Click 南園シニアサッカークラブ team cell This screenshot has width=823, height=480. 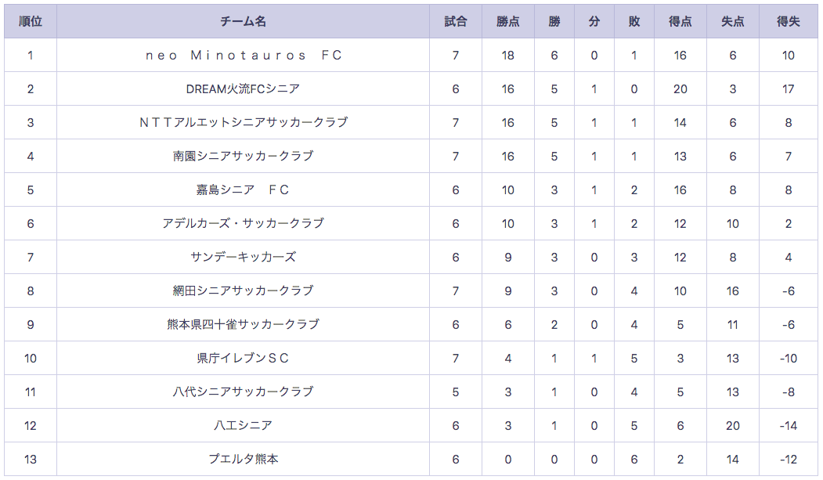(243, 156)
